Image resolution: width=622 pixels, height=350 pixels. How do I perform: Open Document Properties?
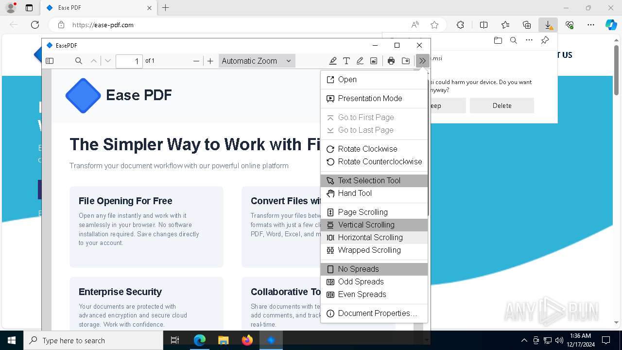(374, 314)
